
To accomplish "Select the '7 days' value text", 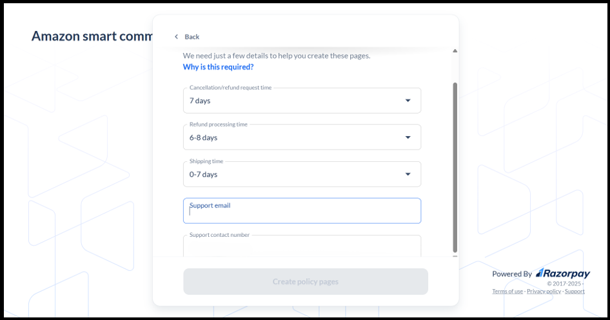I will (x=200, y=101).
